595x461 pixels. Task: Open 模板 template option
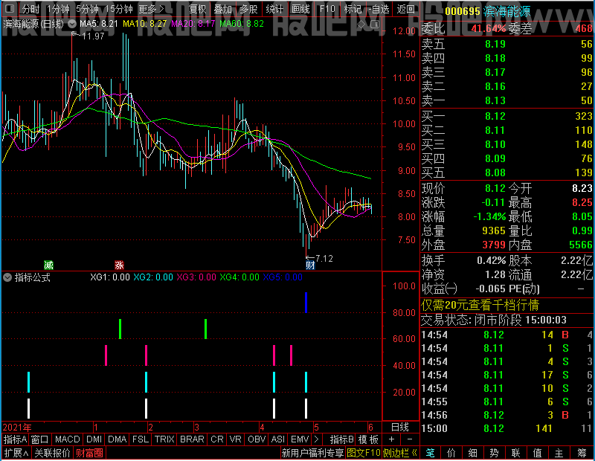coord(368,439)
